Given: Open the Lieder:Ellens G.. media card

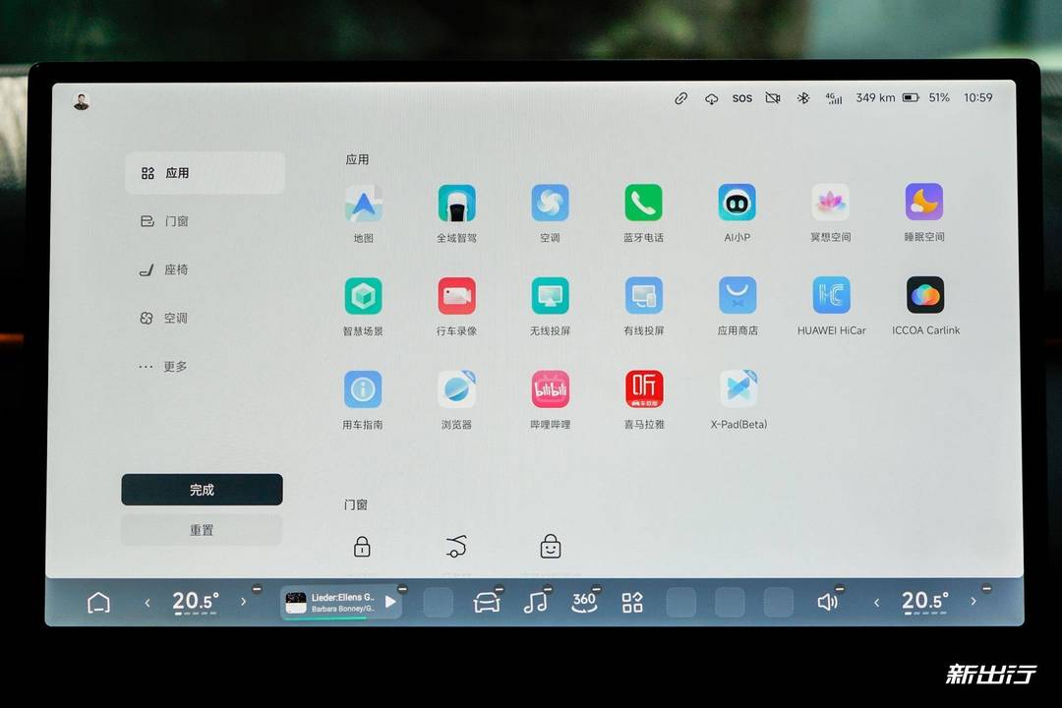Looking at the screenshot, I should pos(341,603).
